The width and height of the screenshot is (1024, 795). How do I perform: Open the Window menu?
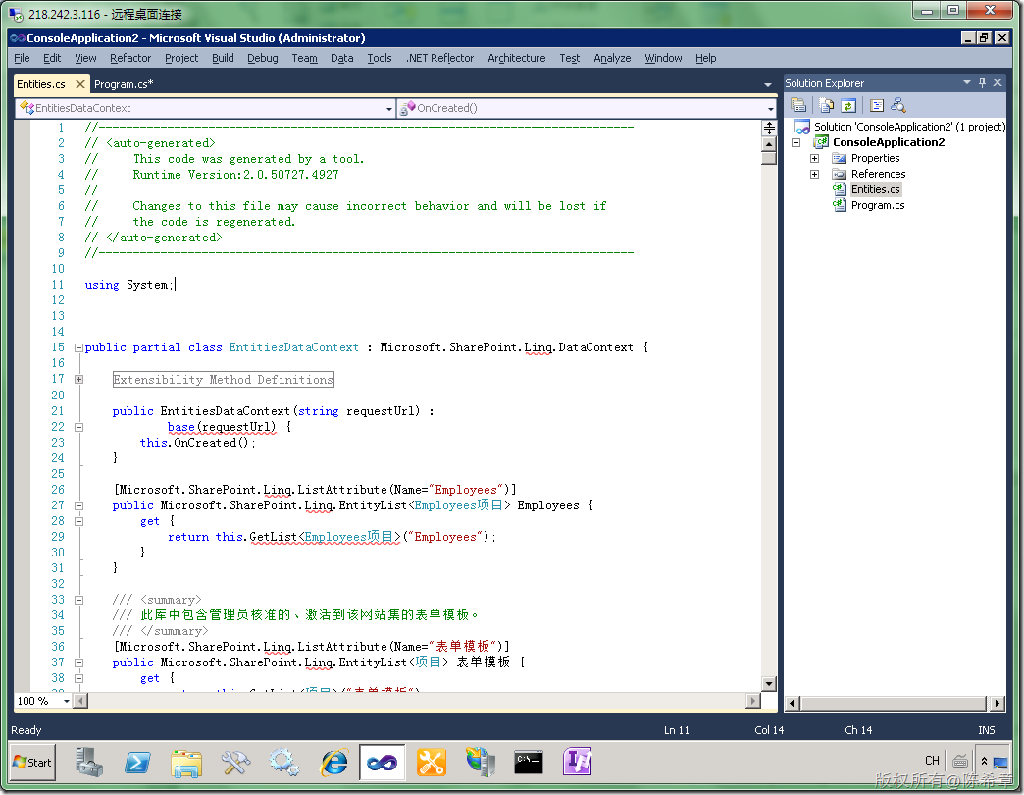663,58
